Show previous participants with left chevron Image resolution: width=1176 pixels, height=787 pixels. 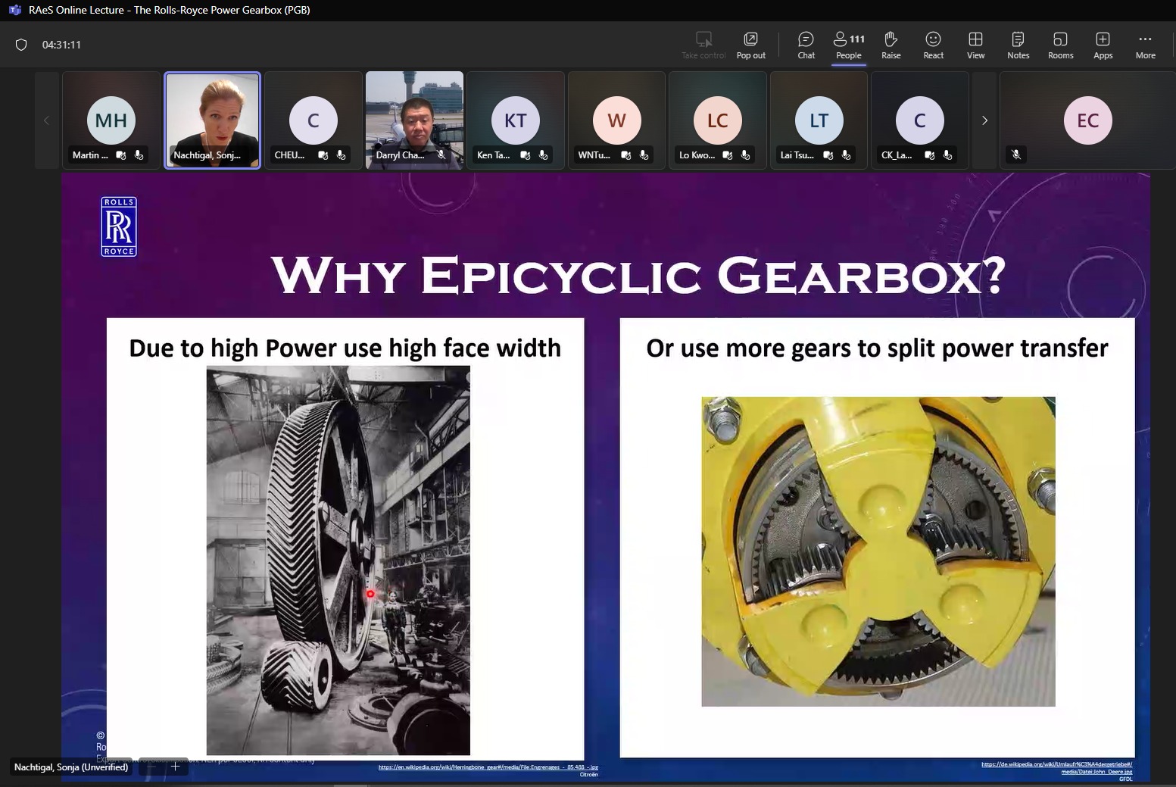[x=46, y=120]
